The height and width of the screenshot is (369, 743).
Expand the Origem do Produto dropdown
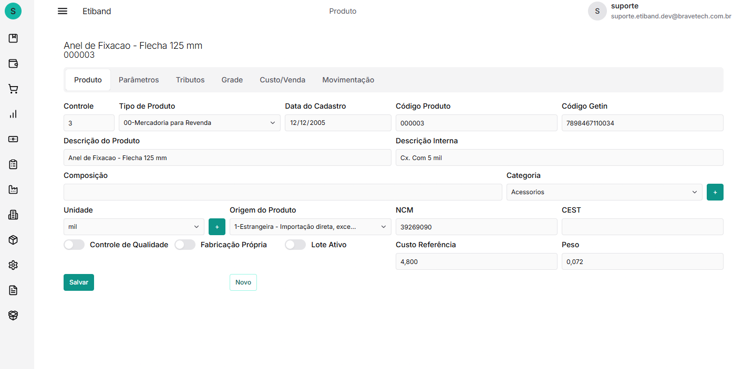click(x=310, y=227)
